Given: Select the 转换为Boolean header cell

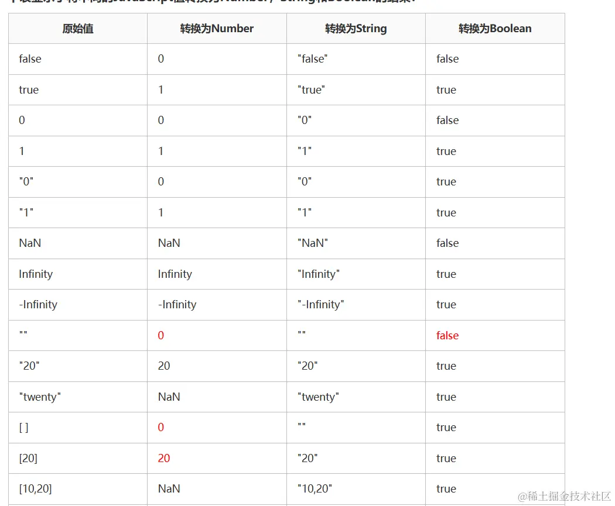Looking at the screenshot, I should click(495, 29).
